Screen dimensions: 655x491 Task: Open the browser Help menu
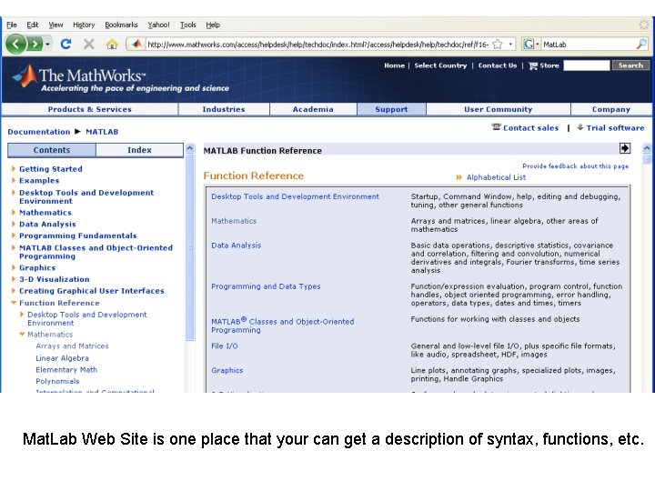(213, 25)
